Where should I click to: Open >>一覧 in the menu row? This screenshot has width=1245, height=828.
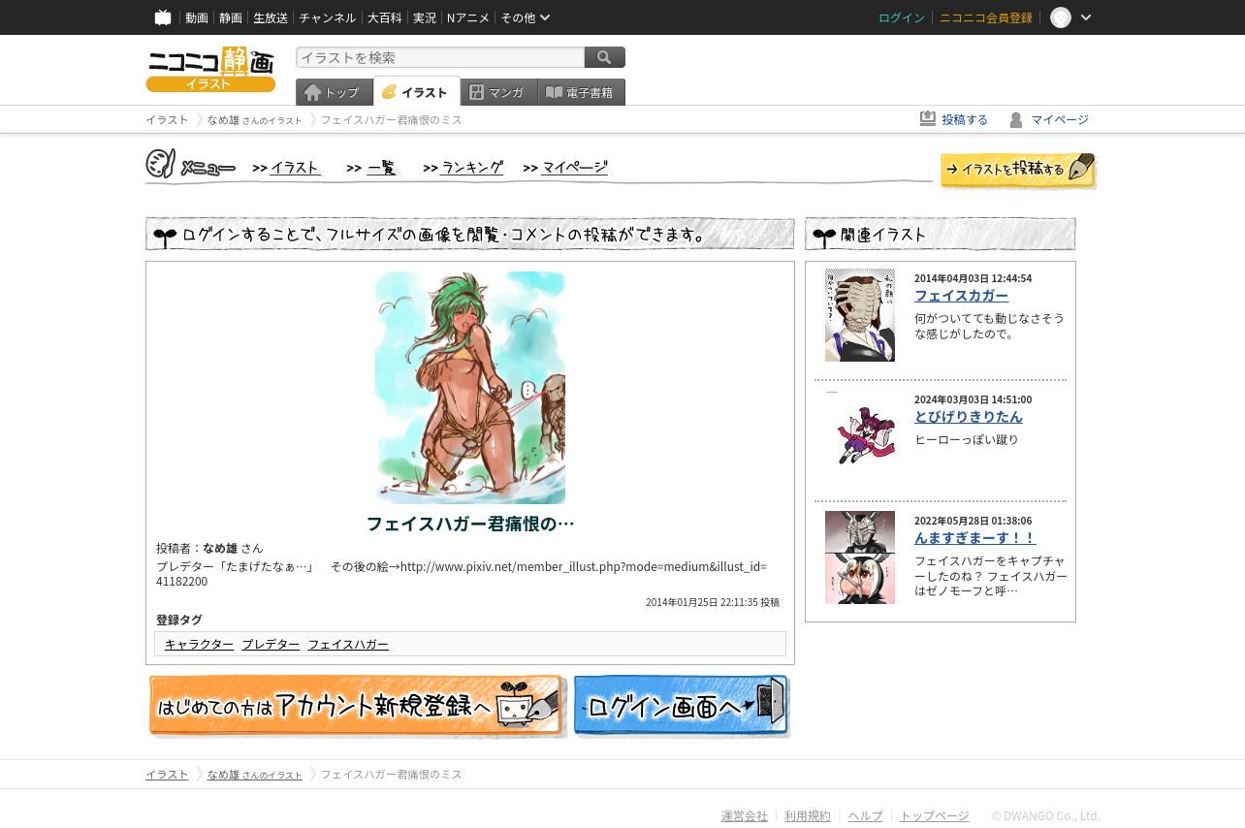tap(372, 168)
